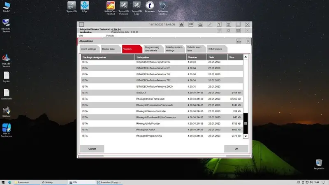Click the print icon in ISTA top toolbar
Image resolution: width=329 pixels, height=185 pixels.
click(200, 25)
